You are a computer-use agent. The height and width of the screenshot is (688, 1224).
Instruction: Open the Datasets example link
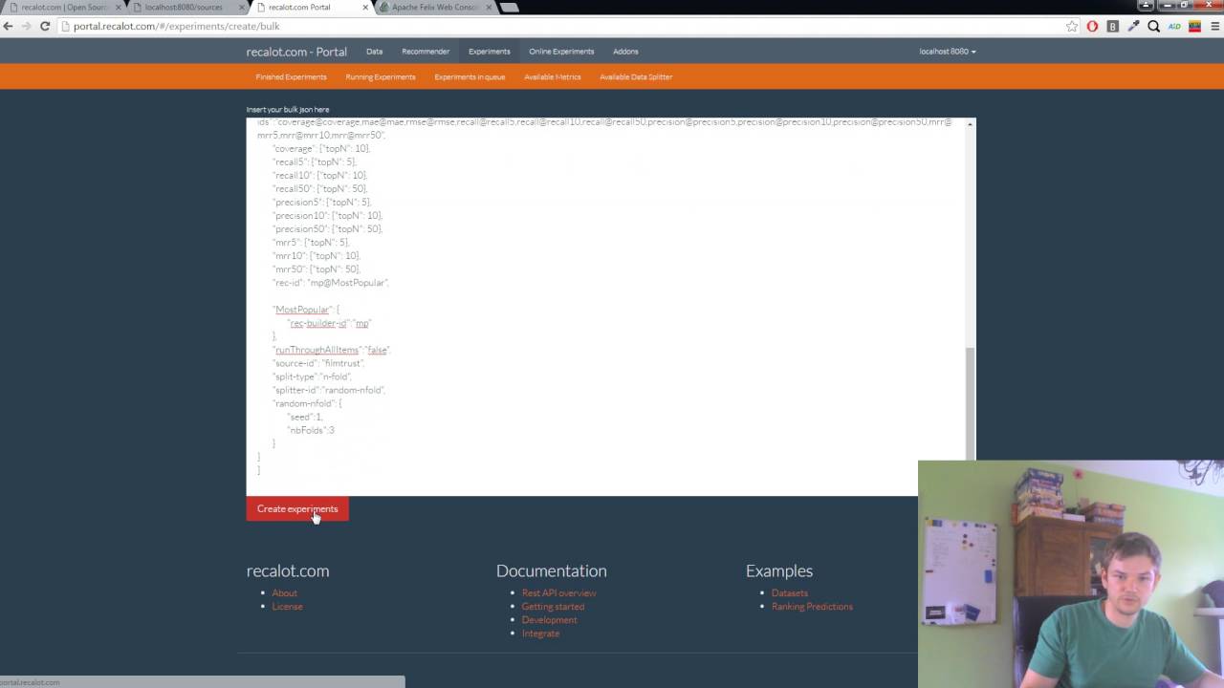pyautogui.click(x=790, y=593)
